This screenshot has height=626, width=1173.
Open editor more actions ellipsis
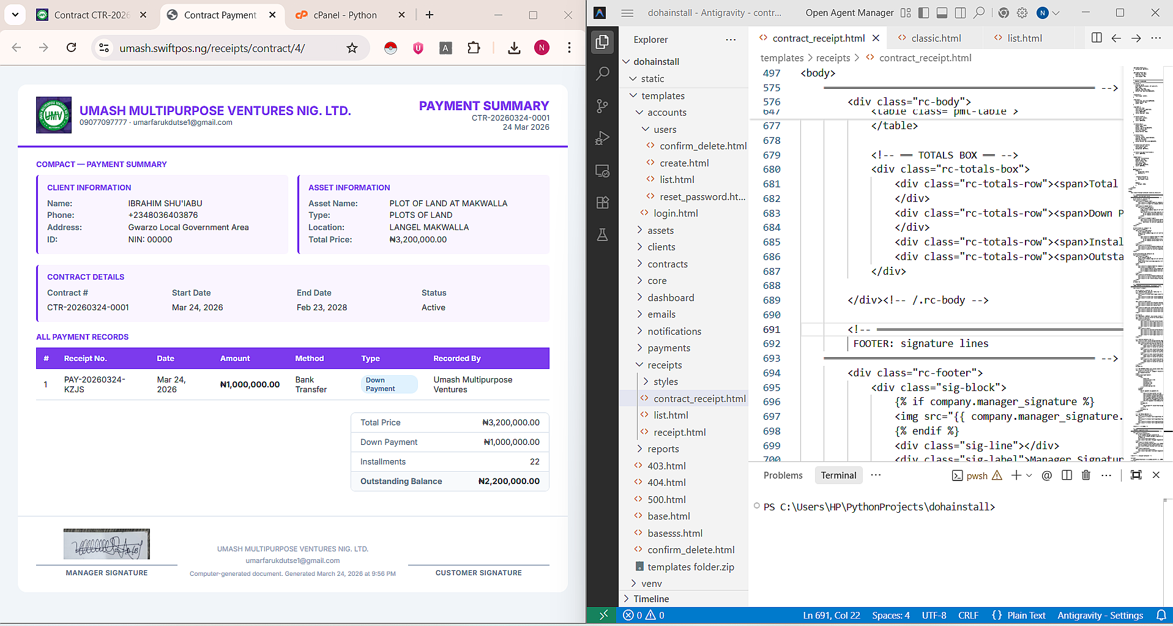(x=1156, y=38)
